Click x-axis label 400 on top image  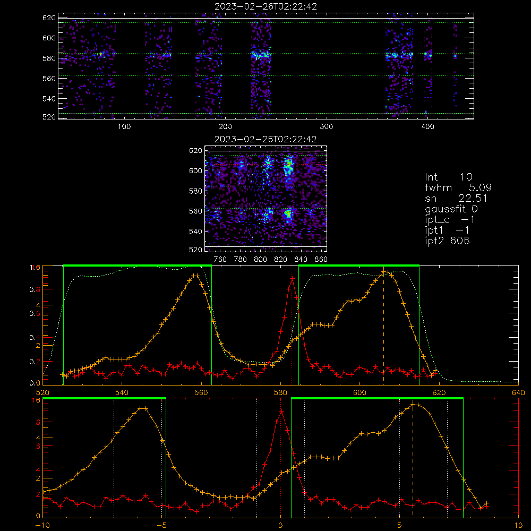(427, 127)
